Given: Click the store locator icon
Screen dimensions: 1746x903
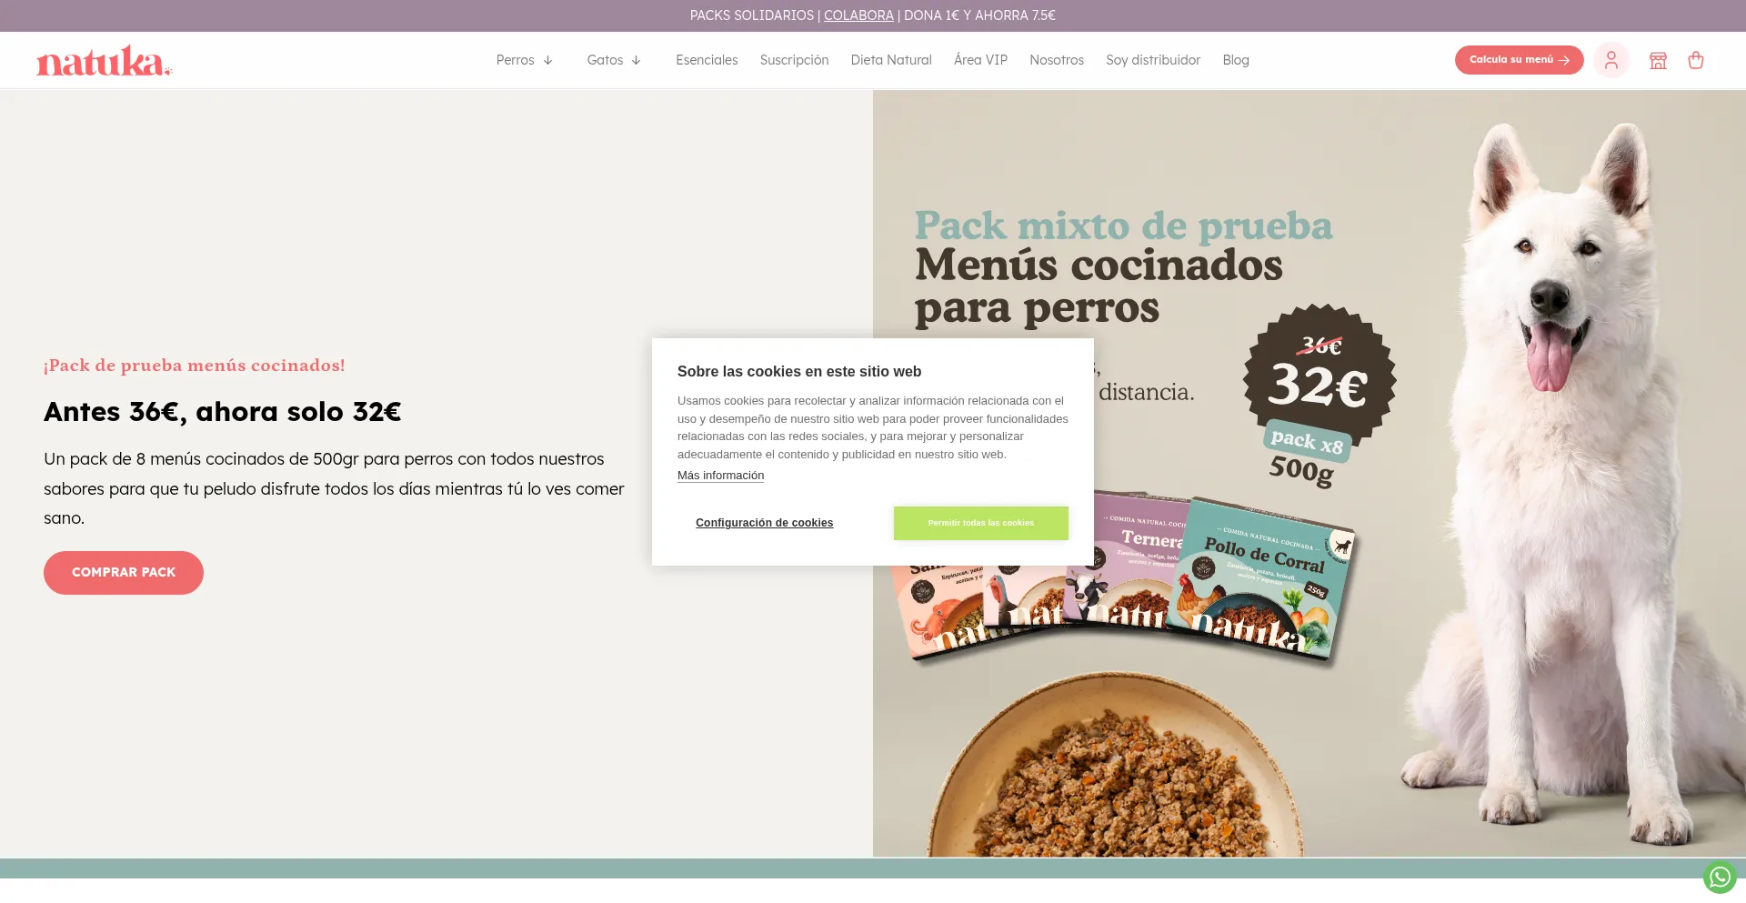Looking at the screenshot, I should click(x=1658, y=60).
